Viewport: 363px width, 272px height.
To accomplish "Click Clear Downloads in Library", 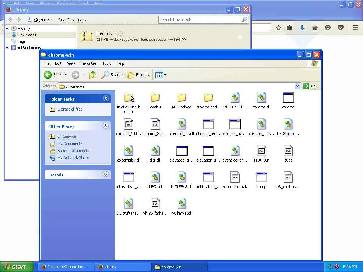I will (72, 20).
